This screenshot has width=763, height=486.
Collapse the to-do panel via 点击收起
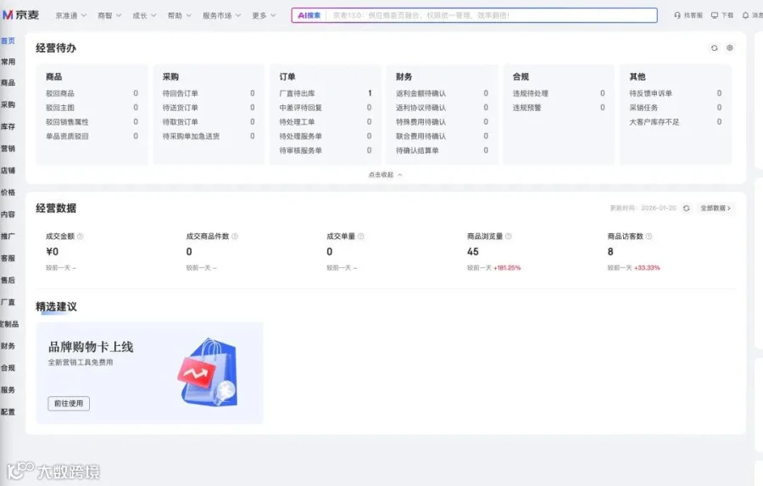pos(385,175)
